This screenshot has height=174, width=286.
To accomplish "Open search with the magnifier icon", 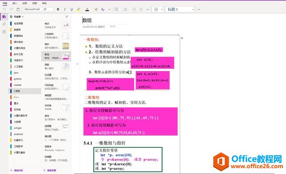I will tap(4, 24).
